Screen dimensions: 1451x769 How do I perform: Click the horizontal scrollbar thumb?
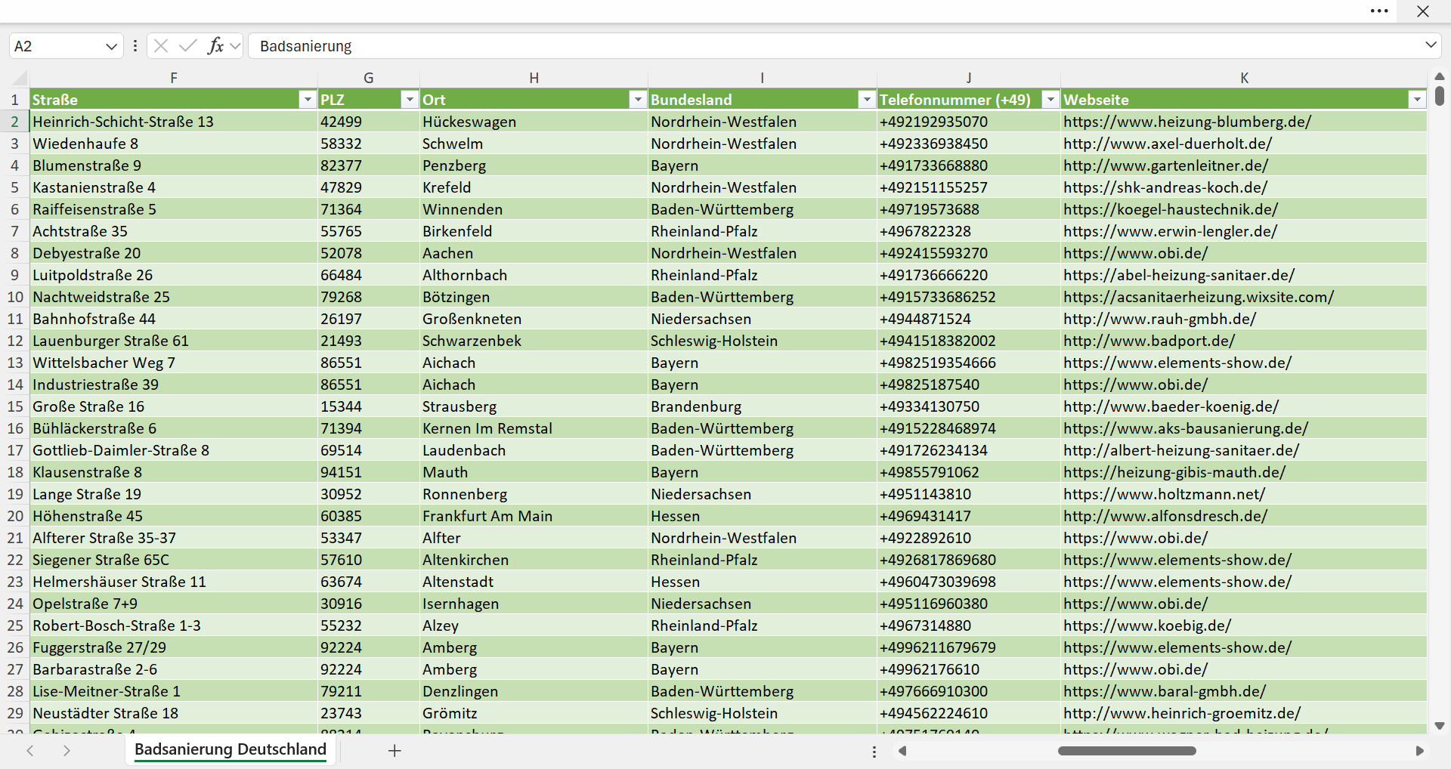pos(1127,751)
